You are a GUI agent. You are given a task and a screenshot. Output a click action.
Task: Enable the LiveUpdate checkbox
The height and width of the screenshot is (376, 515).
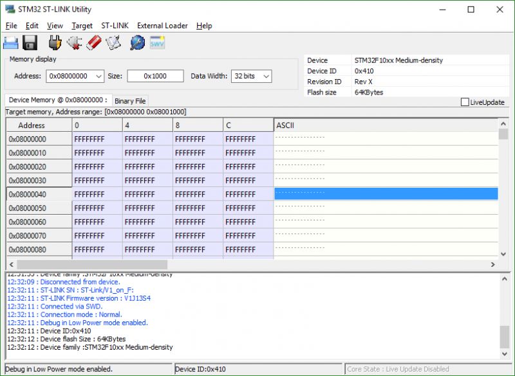click(x=465, y=102)
